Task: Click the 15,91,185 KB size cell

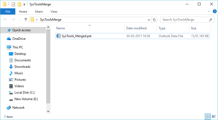Action: click(x=200, y=36)
